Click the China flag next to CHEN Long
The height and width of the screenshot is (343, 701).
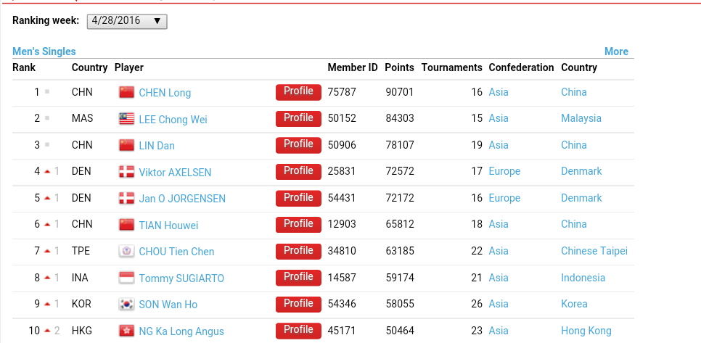click(x=127, y=93)
